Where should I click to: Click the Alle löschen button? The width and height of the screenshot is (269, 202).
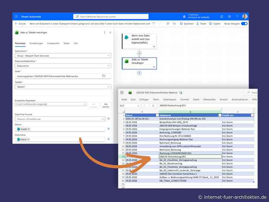[x=106, y=105]
